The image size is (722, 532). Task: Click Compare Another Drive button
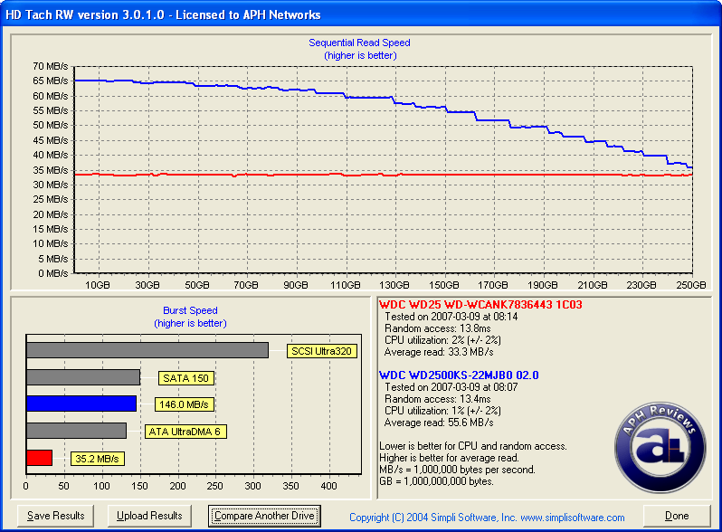pyautogui.click(x=264, y=516)
